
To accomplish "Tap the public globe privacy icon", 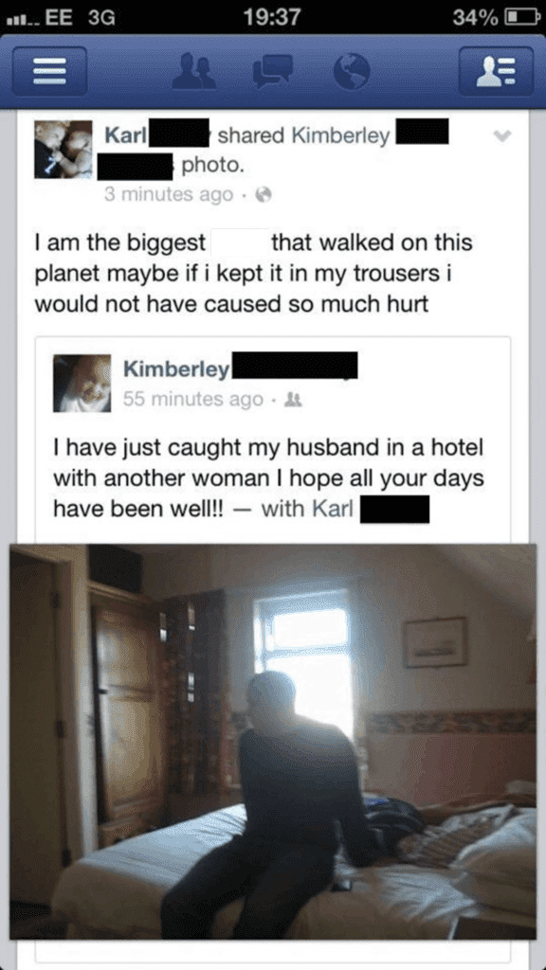I will click(264, 195).
